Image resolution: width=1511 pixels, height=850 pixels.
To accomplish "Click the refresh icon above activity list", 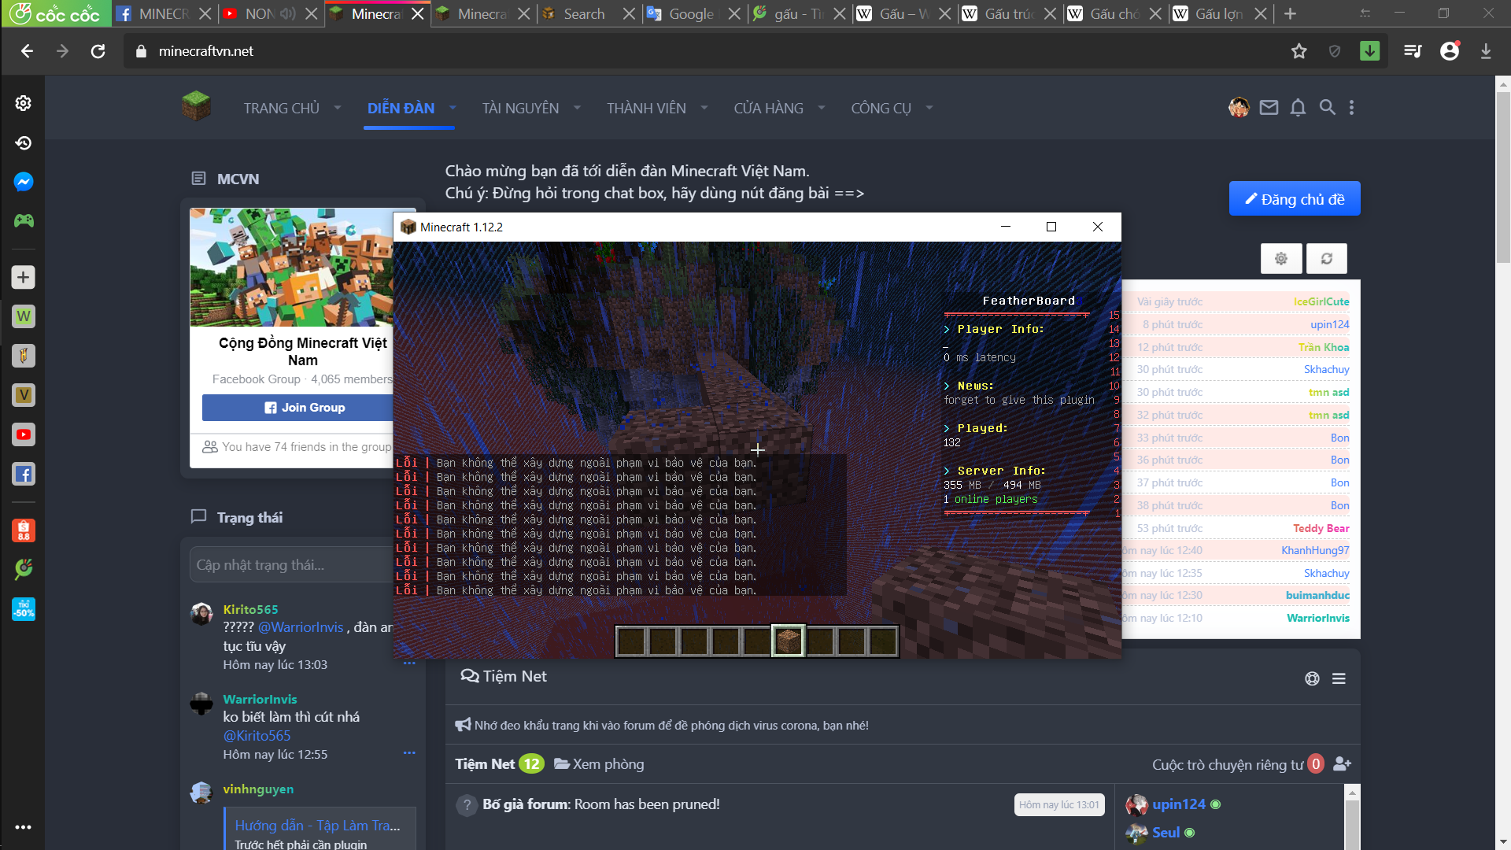I will [x=1326, y=258].
